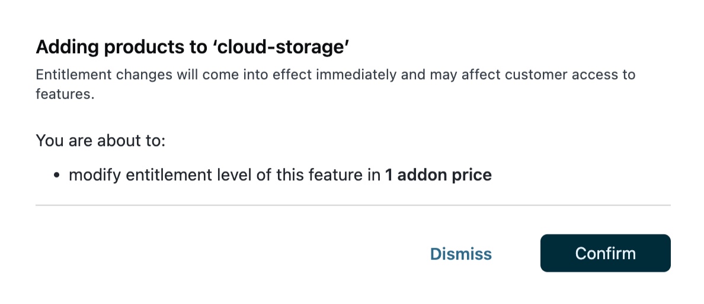Click the bullet point marker

(56, 176)
